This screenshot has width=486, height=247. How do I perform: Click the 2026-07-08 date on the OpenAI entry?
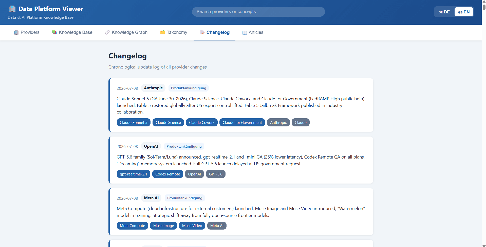[127, 147]
